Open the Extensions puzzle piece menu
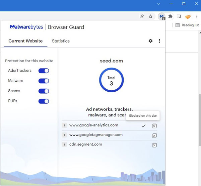201x186 pixels. [x=170, y=16]
